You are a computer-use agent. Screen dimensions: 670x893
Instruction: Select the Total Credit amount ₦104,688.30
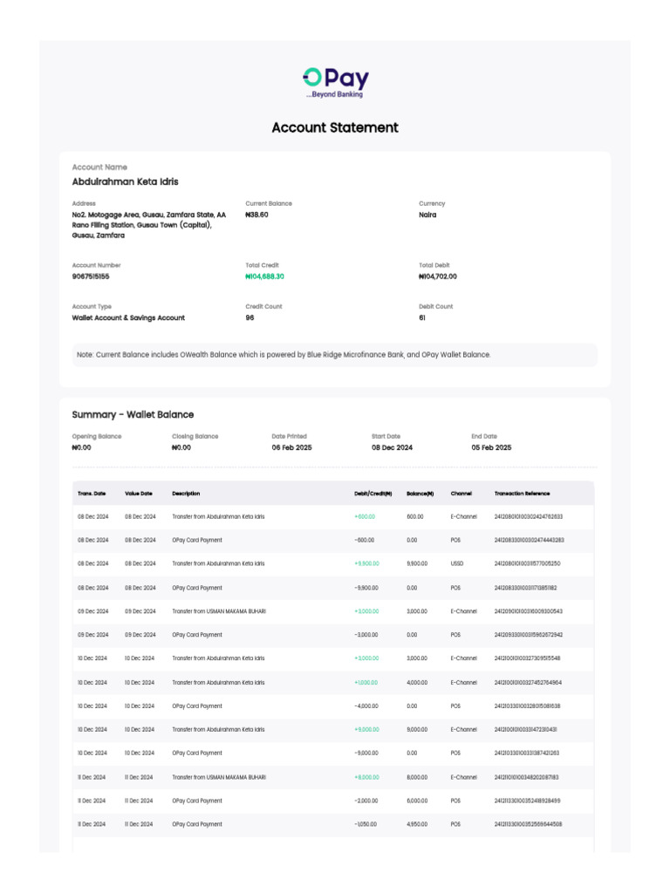pyautogui.click(x=265, y=276)
